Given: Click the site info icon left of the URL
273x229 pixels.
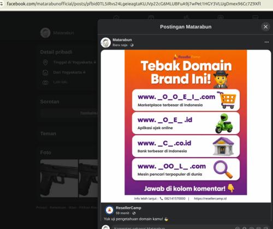Looking at the screenshot, I should coord(2,4).
